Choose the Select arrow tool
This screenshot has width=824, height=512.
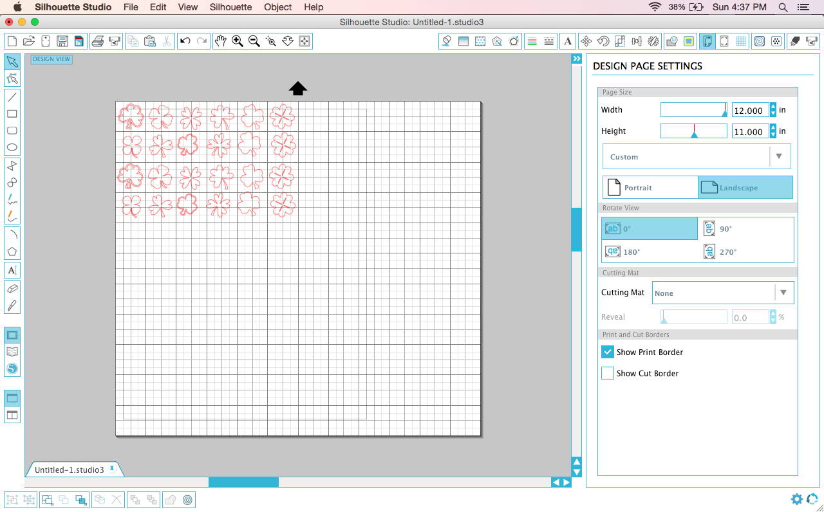coord(12,62)
